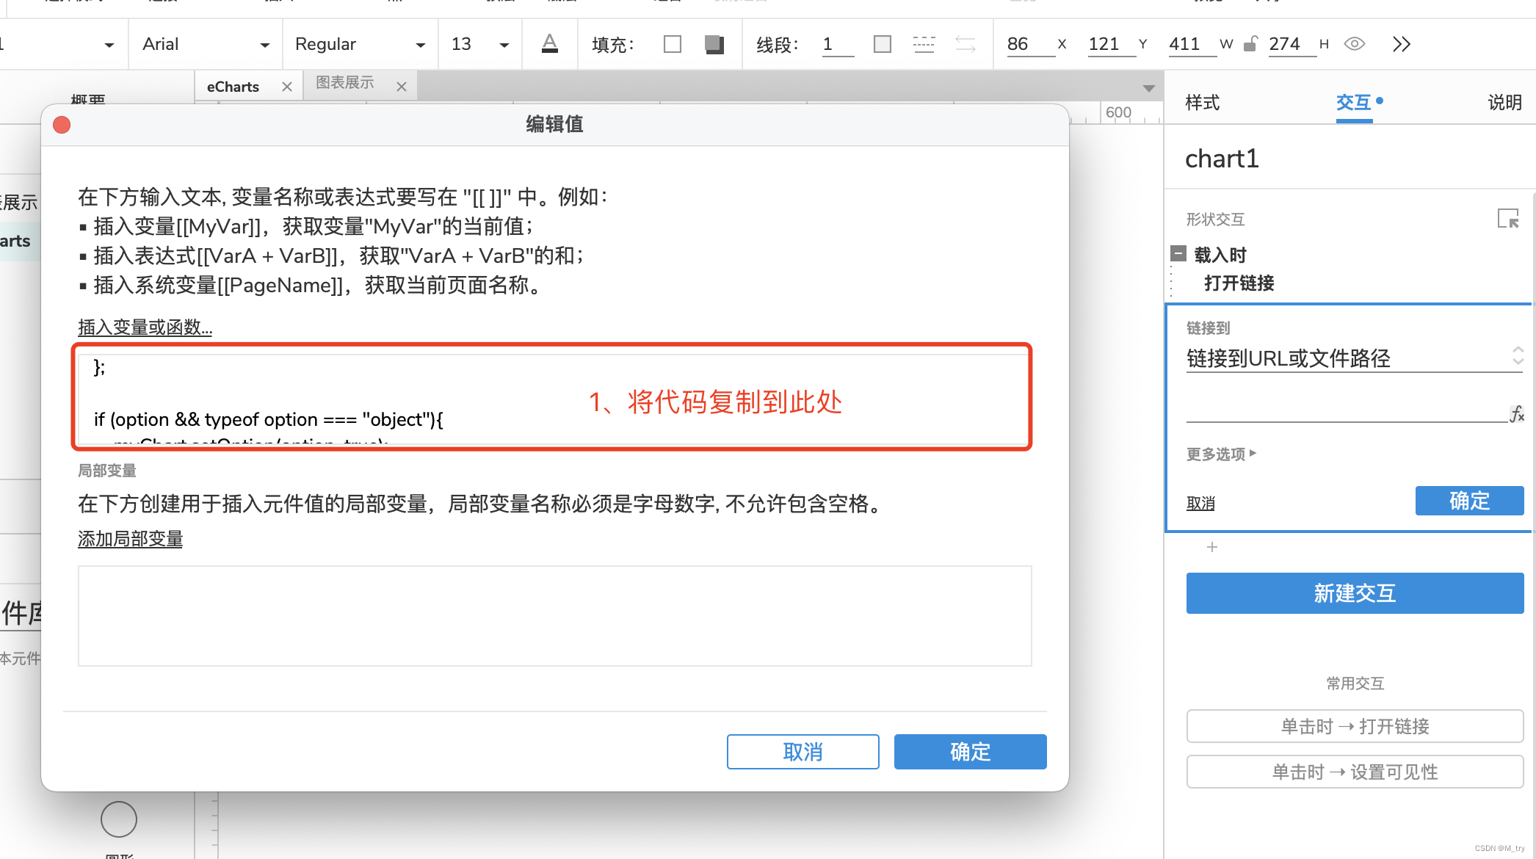The image size is (1536, 859).
Task: Click the 取消 button in dialog
Action: pyautogui.click(x=803, y=752)
